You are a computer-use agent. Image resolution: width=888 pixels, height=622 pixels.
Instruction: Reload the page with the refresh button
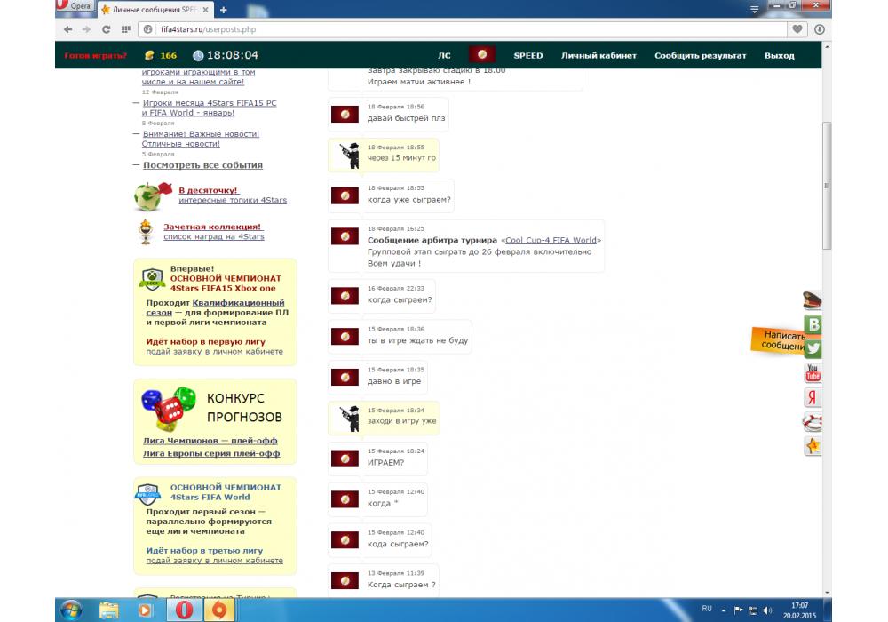107,29
